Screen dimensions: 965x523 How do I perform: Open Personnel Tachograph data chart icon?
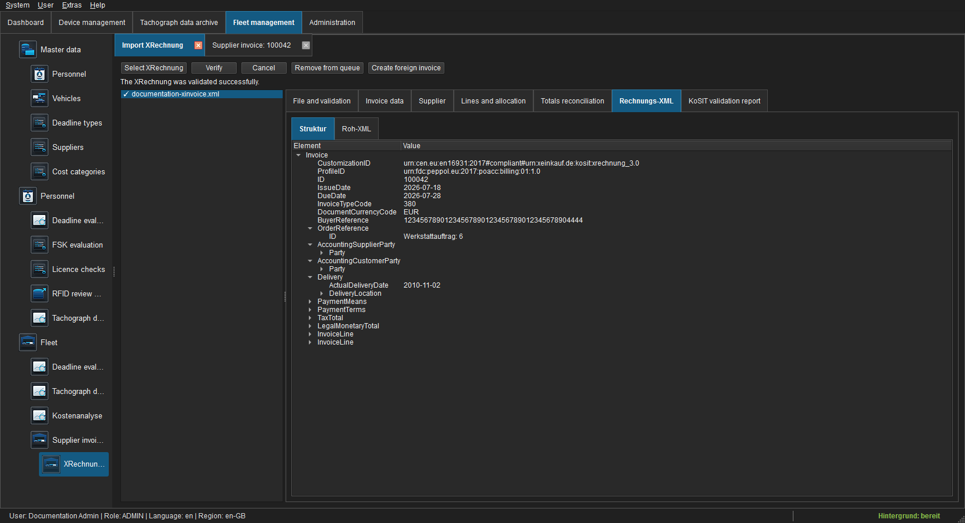(x=40, y=318)
